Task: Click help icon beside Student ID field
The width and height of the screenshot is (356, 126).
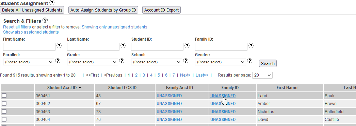Action: click(x=187, y=46)
